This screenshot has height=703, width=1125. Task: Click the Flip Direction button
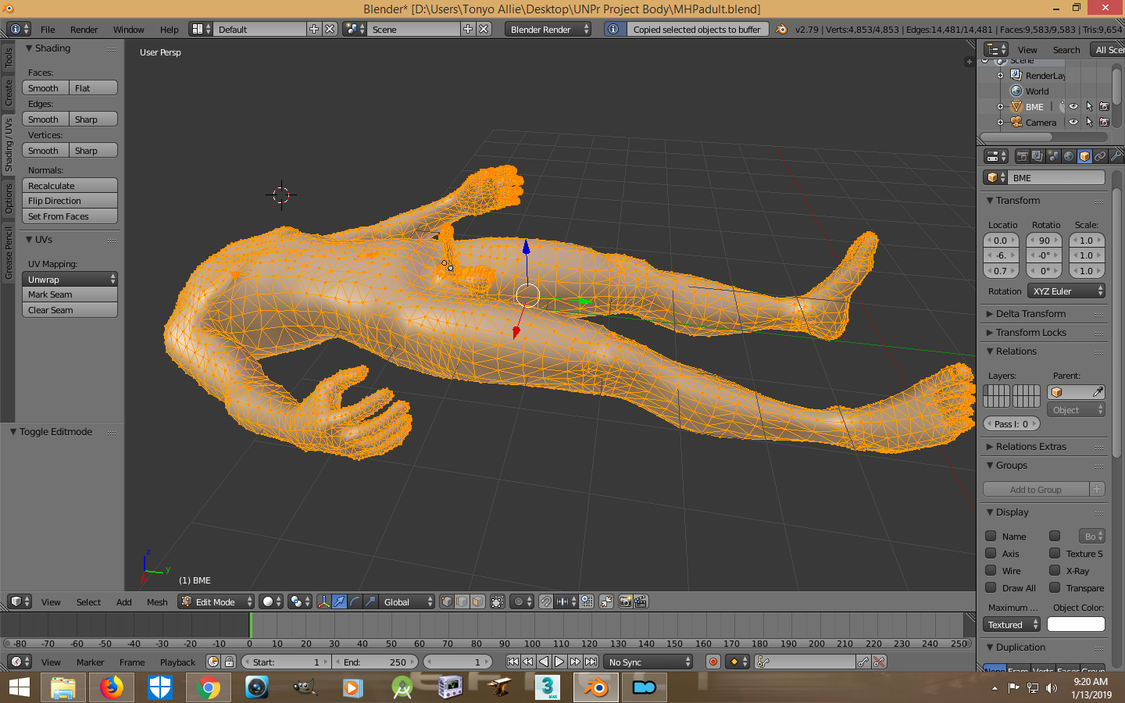point(70,201)
